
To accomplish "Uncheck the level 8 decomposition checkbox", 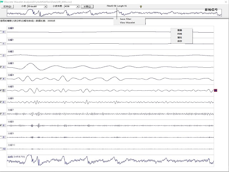I will [x=1, y=125].
